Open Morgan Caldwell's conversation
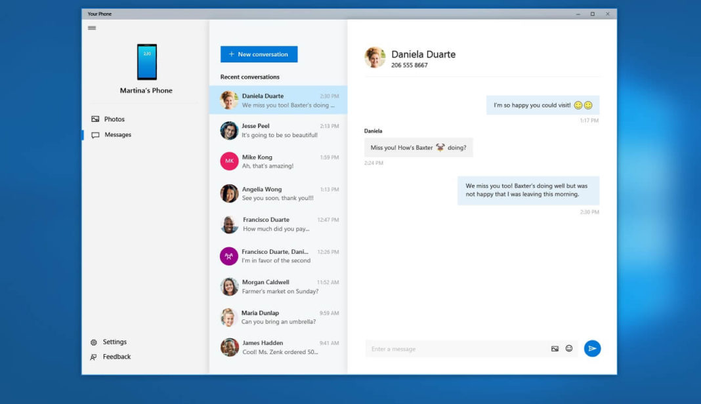Screen dimensions: 701x404 click(278, 287)
